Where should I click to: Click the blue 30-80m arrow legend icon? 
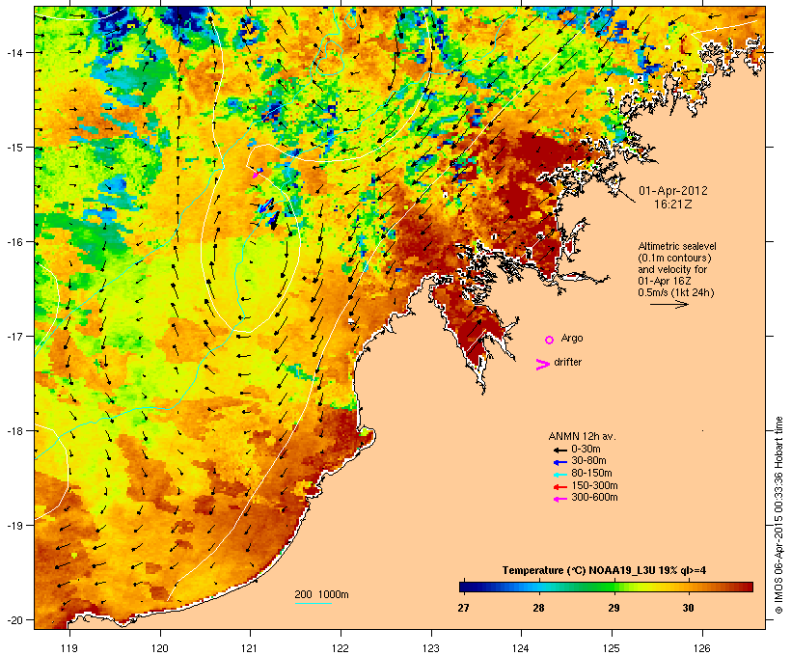pos(559,462)
